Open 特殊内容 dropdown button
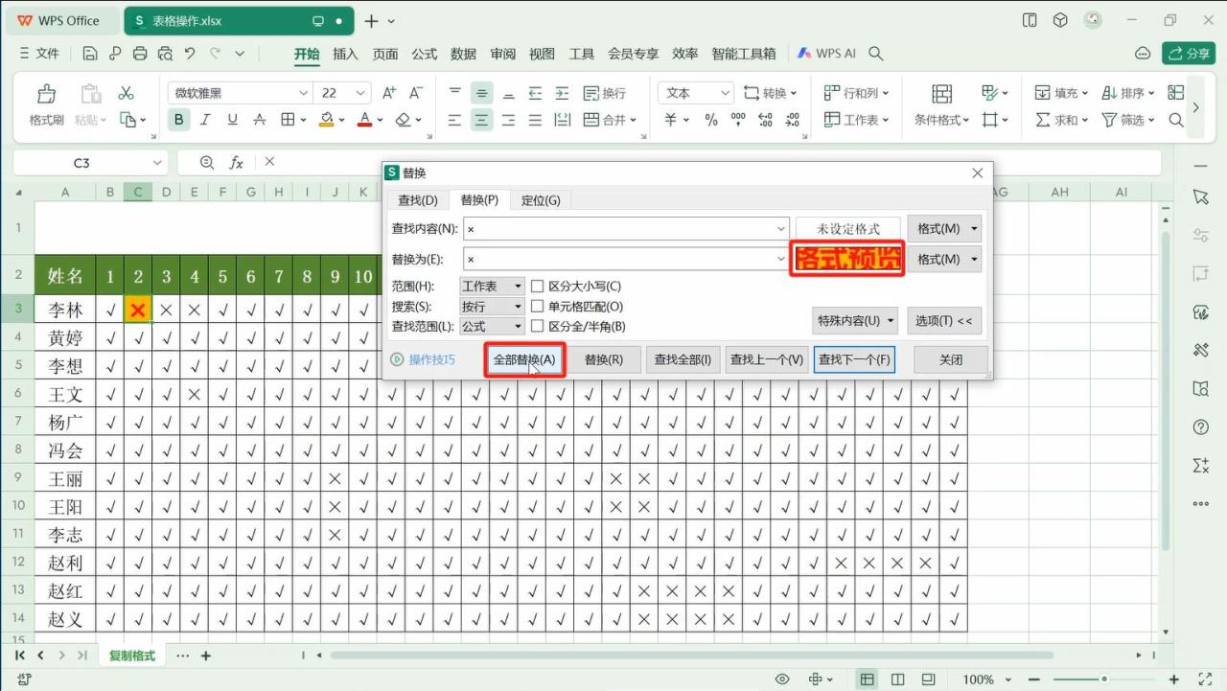Viewport: 1227px width, 691px height. [855, 320]
